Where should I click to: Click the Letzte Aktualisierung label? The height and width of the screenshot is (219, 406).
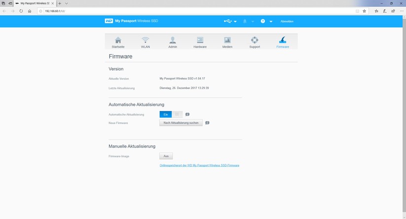(x=121, y=88)
